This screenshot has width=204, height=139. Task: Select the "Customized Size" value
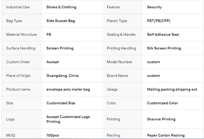tap(61, 103)
